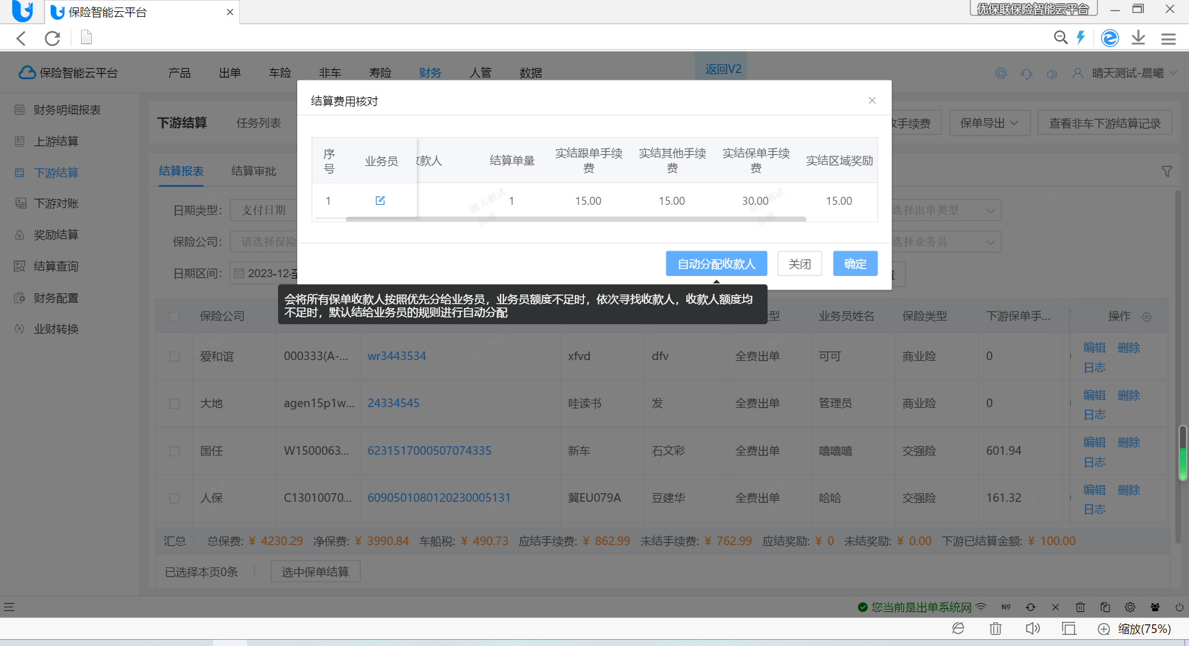
Task: Click the 关闭 button in the dialog
Action: point(799,264)
